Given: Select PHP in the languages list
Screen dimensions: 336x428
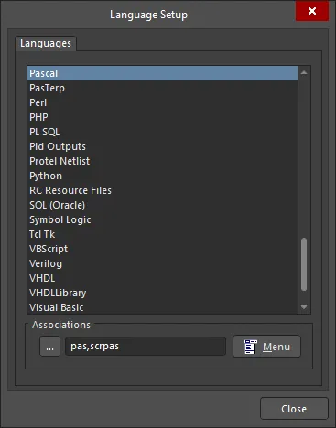Looking at the screenshot, I should [x=162, y=117].
